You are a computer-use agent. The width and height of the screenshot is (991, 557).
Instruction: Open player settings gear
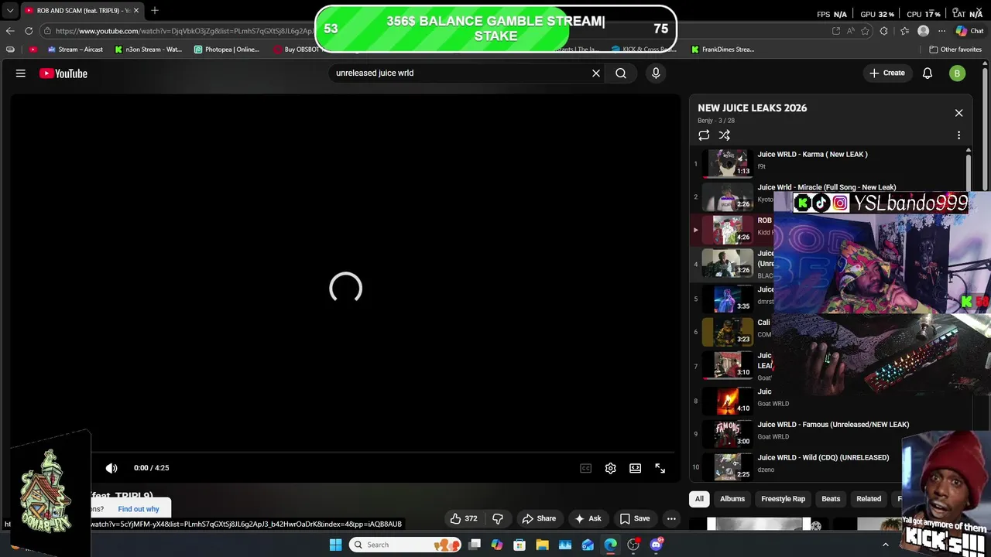(611, 468)
